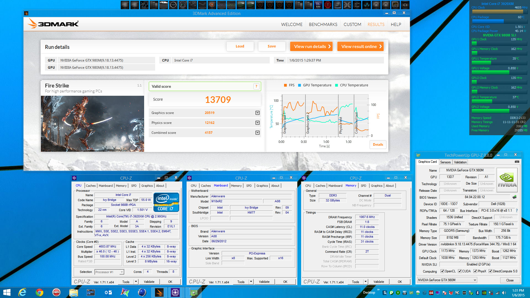Open the EVGA E icon in the top dock

tap(357, 5)
